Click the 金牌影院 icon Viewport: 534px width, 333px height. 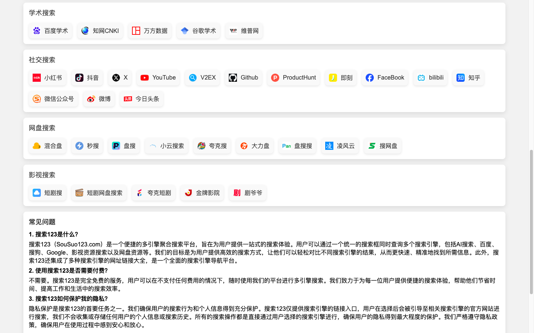188,193
